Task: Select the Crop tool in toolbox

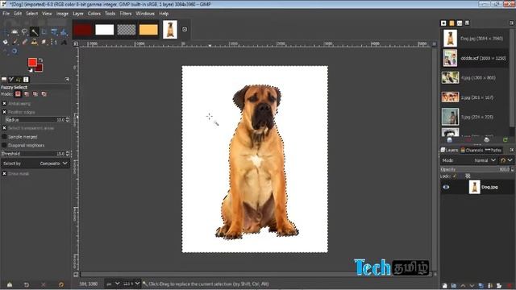Action: click(x=44, y=31)
